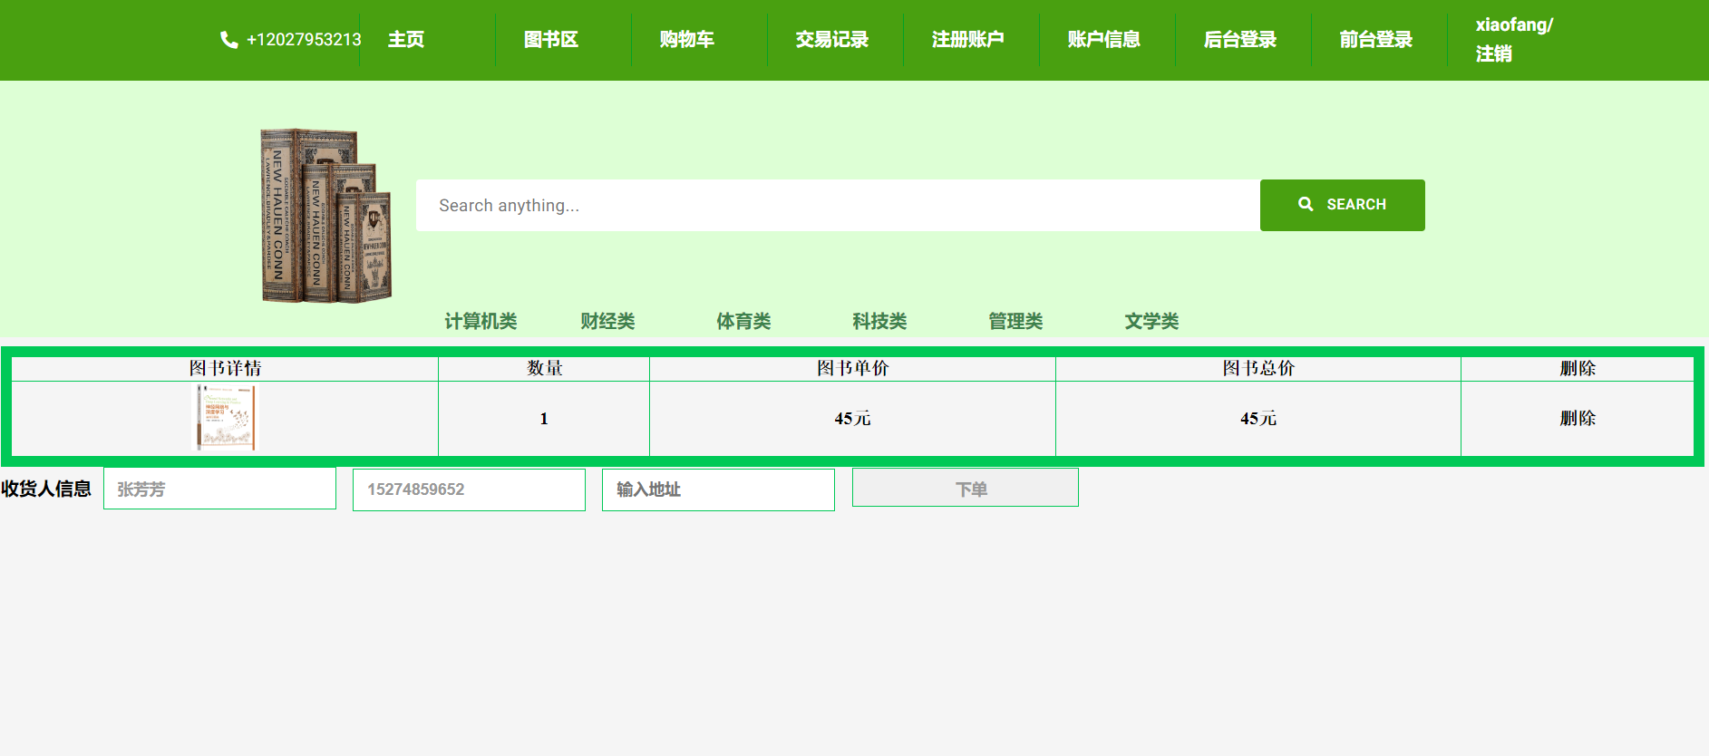Browse 体育类 sports category
The height and width of the screenshot is (756, 1709).
point(743,321)
